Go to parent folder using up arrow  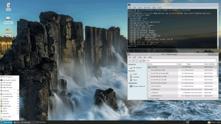(137, 61)
